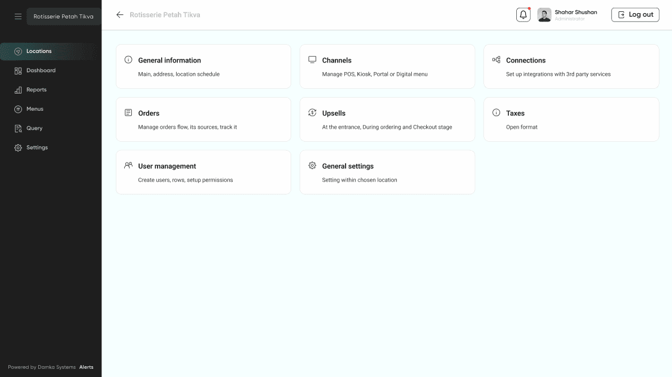Click the General information info icon
This screenshot has height=377, width=672.
[128, 60]
